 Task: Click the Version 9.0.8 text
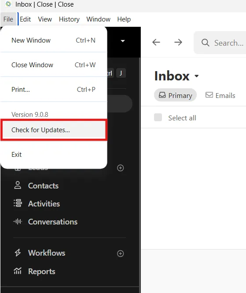pyautogui.click(x=30, y=114)
